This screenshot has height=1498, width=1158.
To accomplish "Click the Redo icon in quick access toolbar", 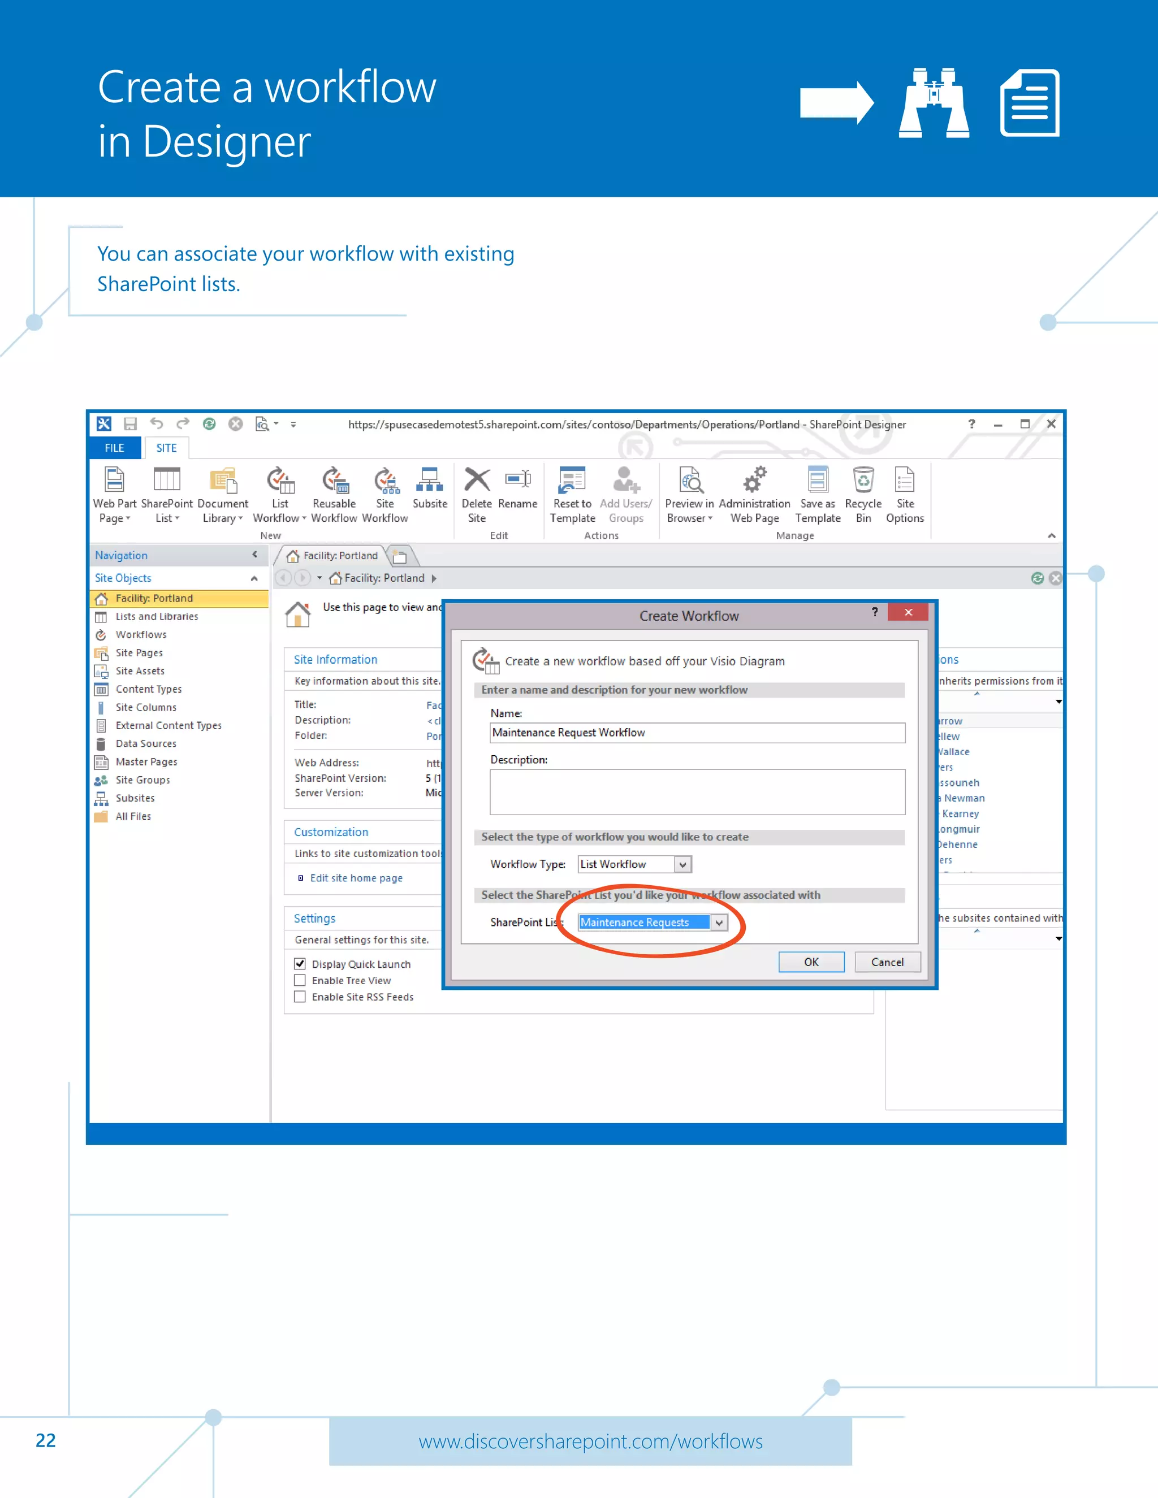I will tap(183, 424).
